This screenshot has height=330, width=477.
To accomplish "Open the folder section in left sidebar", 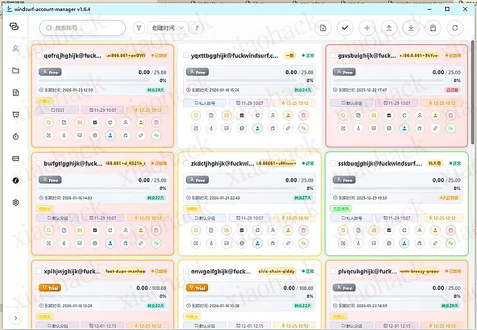I will (x=15, y=70).
